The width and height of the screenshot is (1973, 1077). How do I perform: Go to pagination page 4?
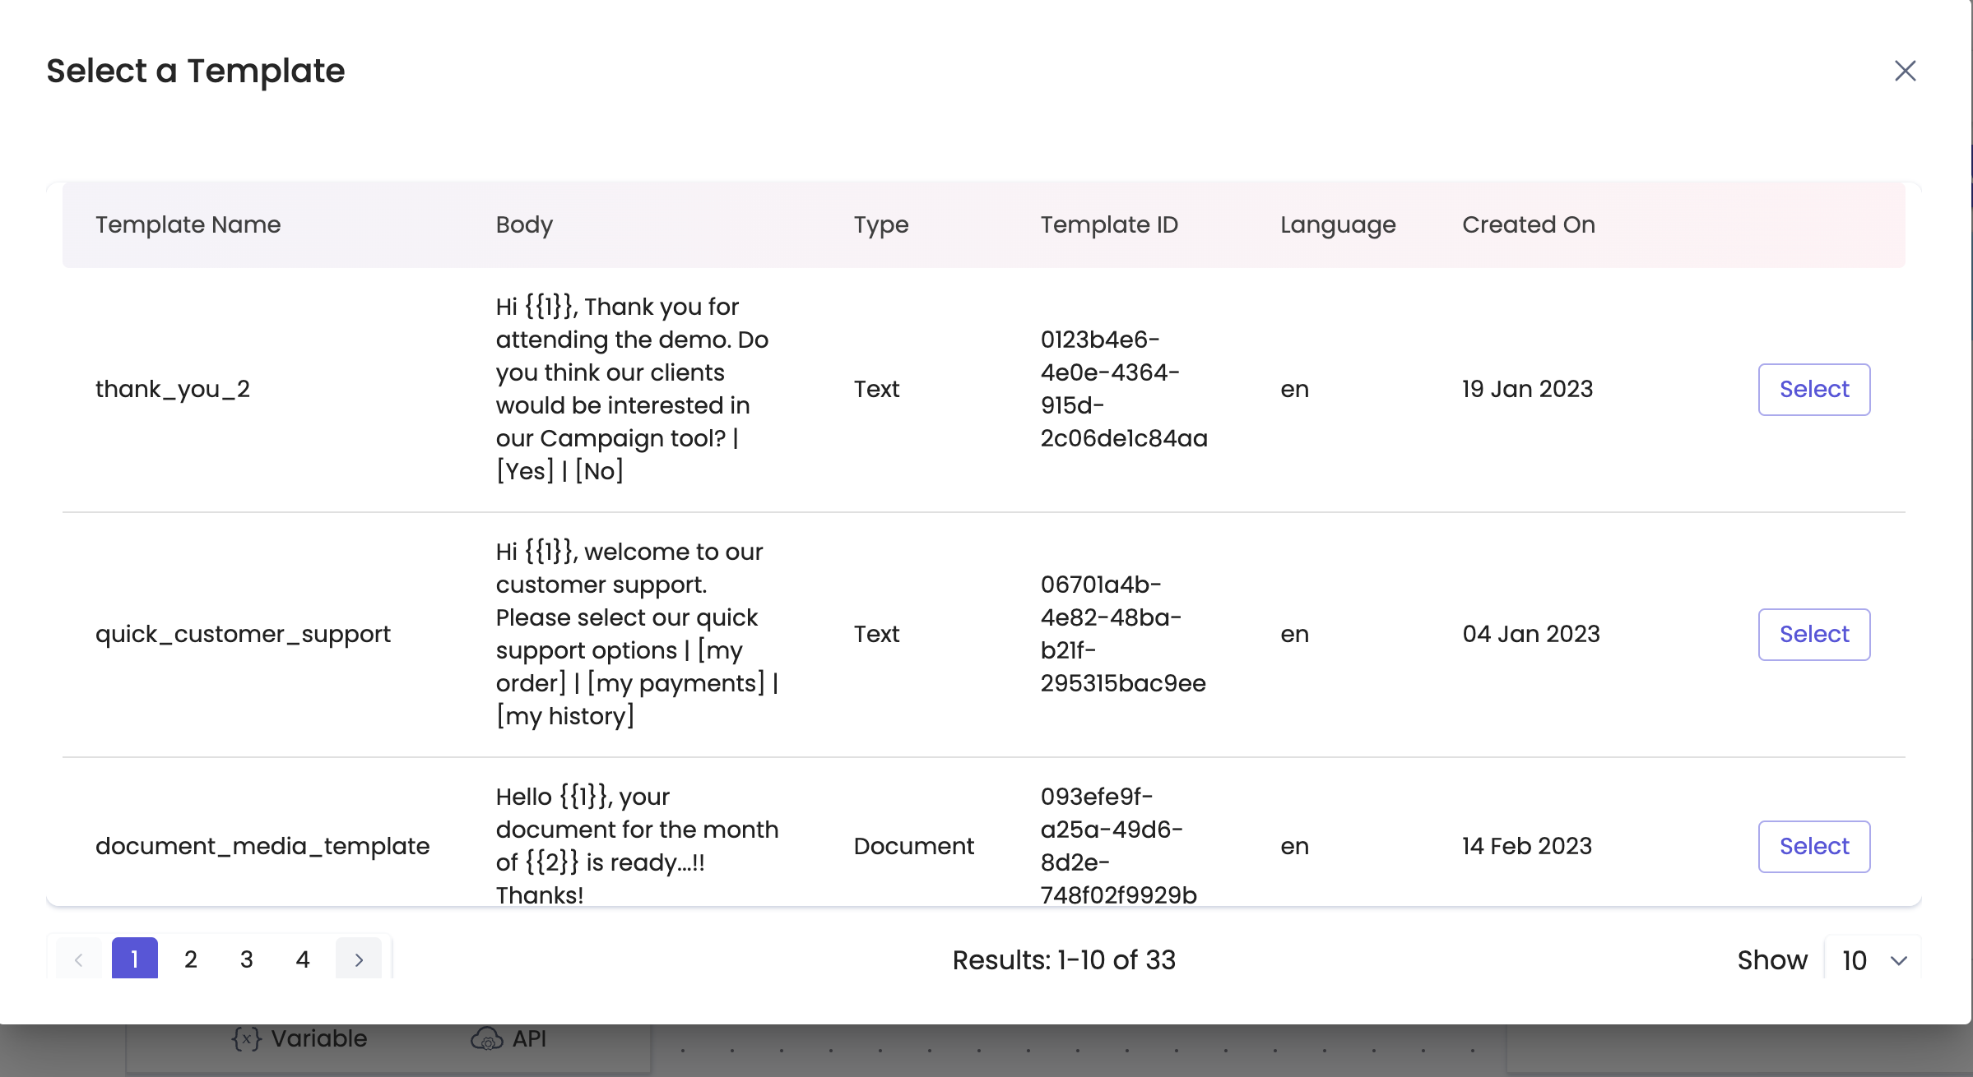(x=302, y=959)
